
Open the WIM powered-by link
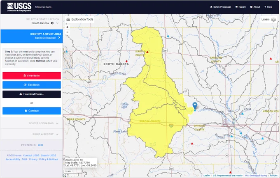click(40, 145)
